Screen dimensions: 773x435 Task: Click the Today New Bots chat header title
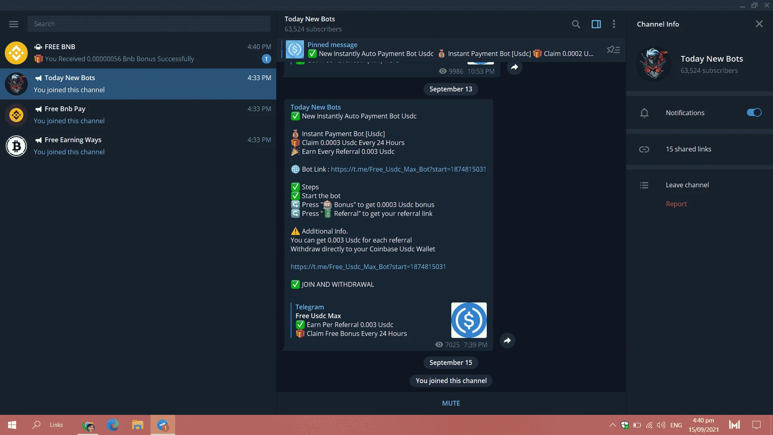[310, 19]
